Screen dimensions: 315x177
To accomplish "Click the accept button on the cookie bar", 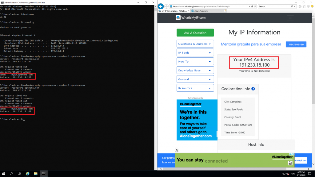I will click(301, 160).
